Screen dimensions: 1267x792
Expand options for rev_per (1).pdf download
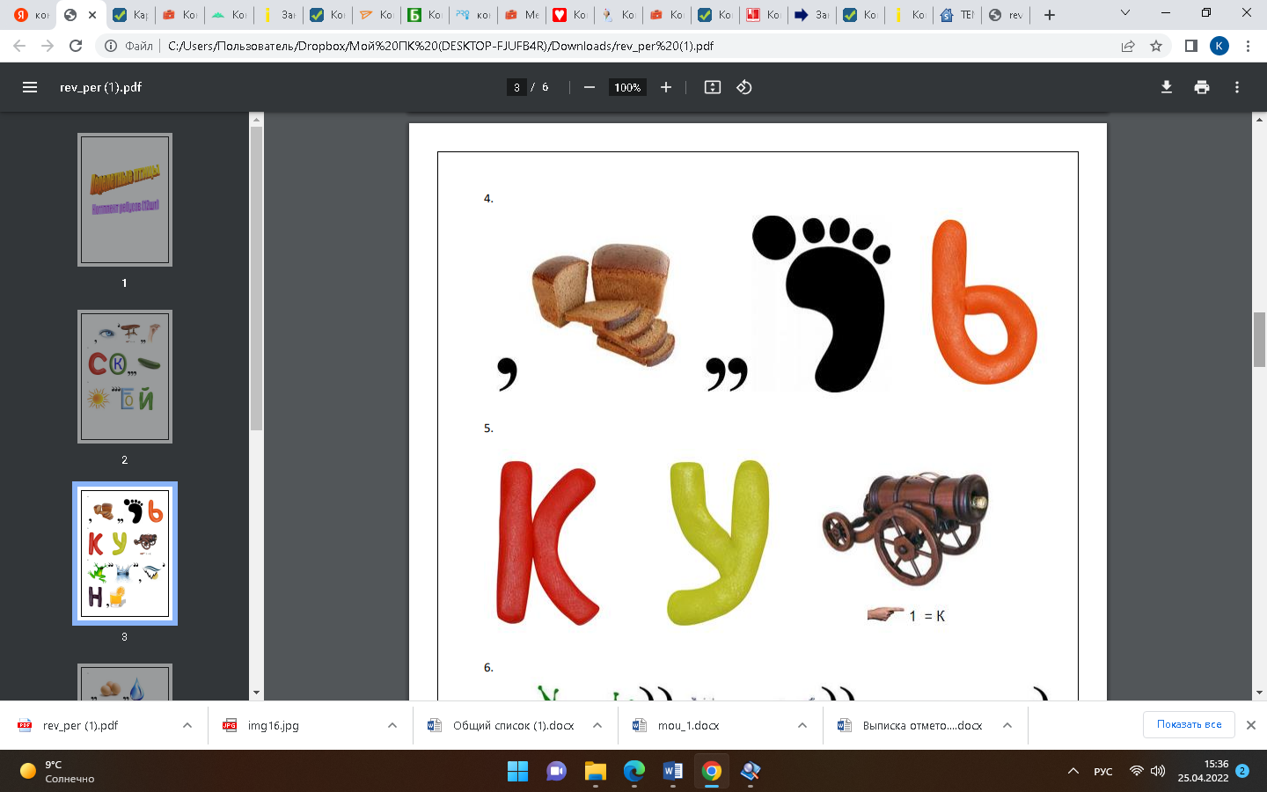[187, 725]
